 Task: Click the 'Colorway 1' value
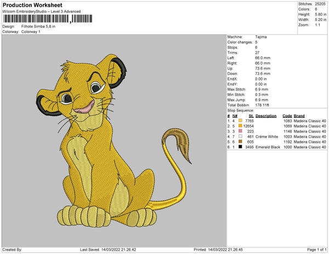[31, 32]
